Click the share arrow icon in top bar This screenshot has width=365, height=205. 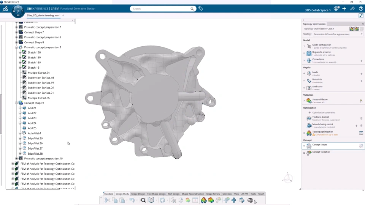click(x=353, y=9)
